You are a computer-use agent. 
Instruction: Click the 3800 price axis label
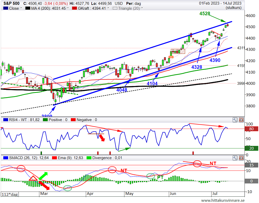click(251, 106)
